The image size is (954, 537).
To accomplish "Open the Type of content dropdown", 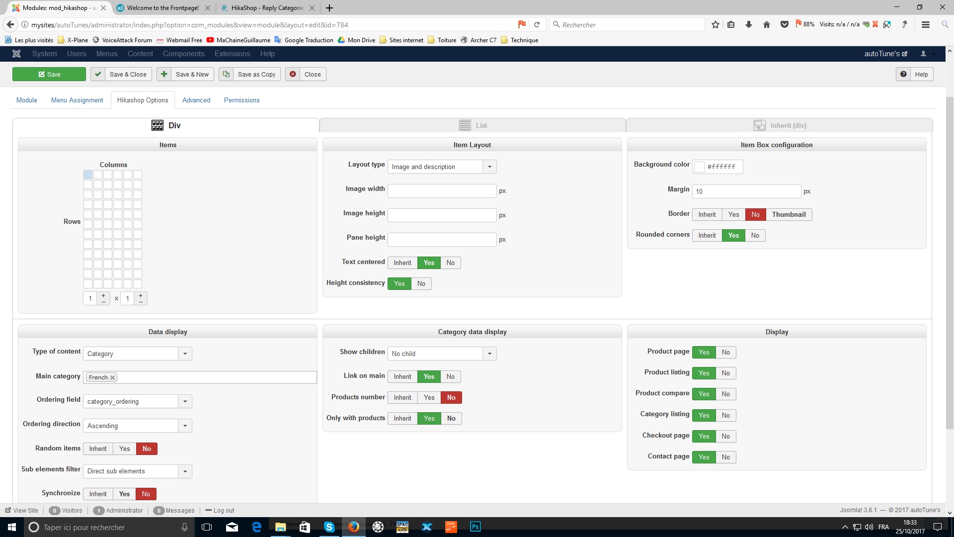I will click(185, 354).
